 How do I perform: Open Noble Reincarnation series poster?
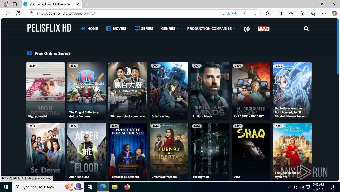[292, 91]
